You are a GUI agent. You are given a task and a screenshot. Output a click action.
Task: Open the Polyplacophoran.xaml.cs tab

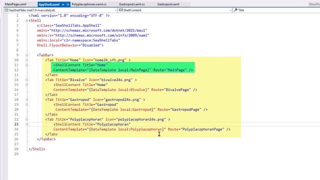tap(89, 4)
